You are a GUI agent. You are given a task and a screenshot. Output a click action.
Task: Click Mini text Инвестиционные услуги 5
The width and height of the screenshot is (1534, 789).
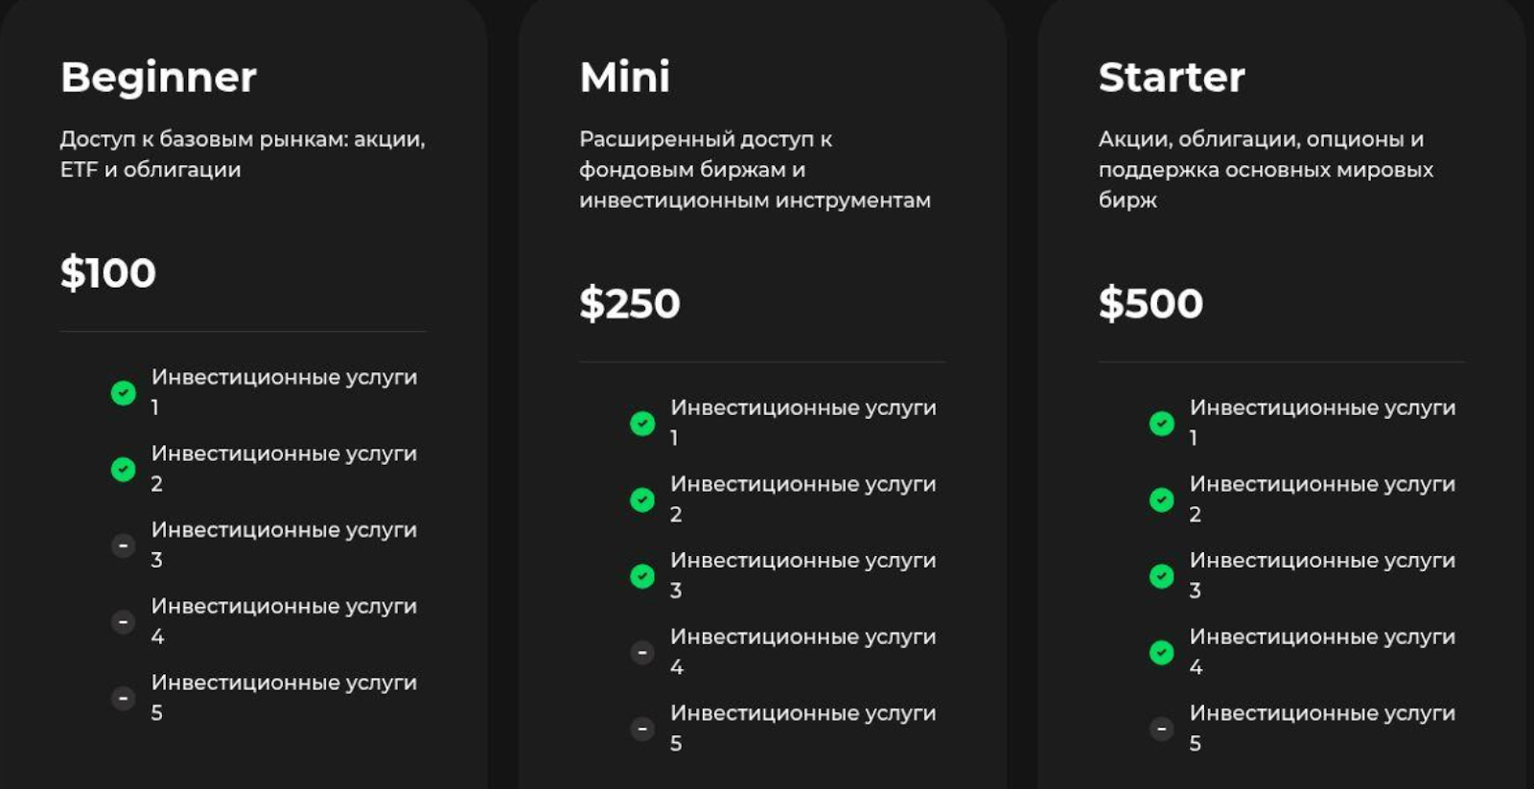pyautogui.click(x=802, y=728)
